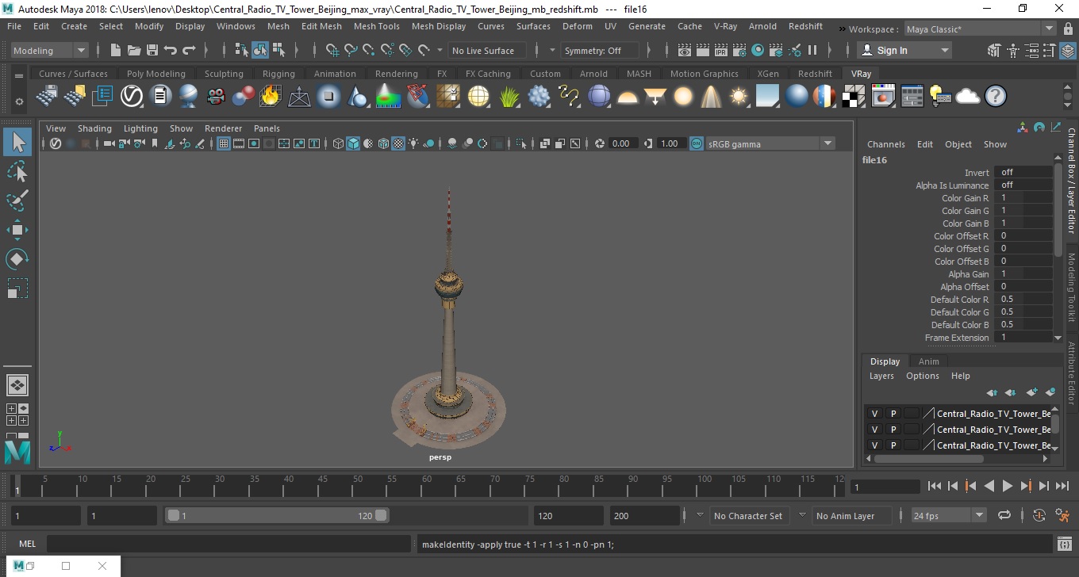Open Single Perspective View layout icon
The width and height of the screenshot is (1079, 577).
tap(17, 385)
